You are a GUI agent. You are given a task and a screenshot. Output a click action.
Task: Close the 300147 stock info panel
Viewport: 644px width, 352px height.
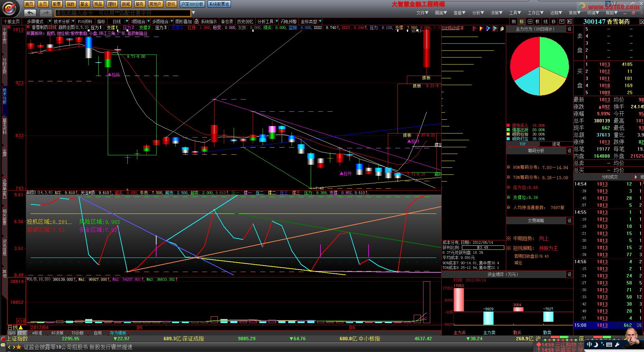coord(641,22)
